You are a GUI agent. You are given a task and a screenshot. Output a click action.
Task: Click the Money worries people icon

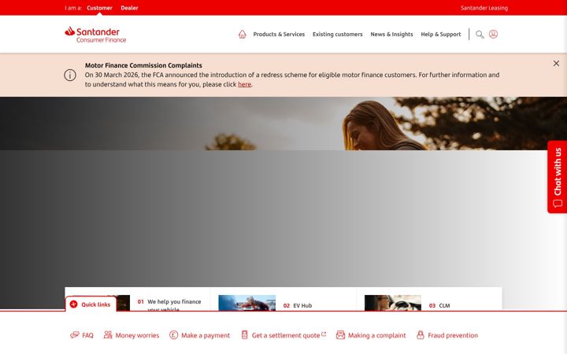108,334
